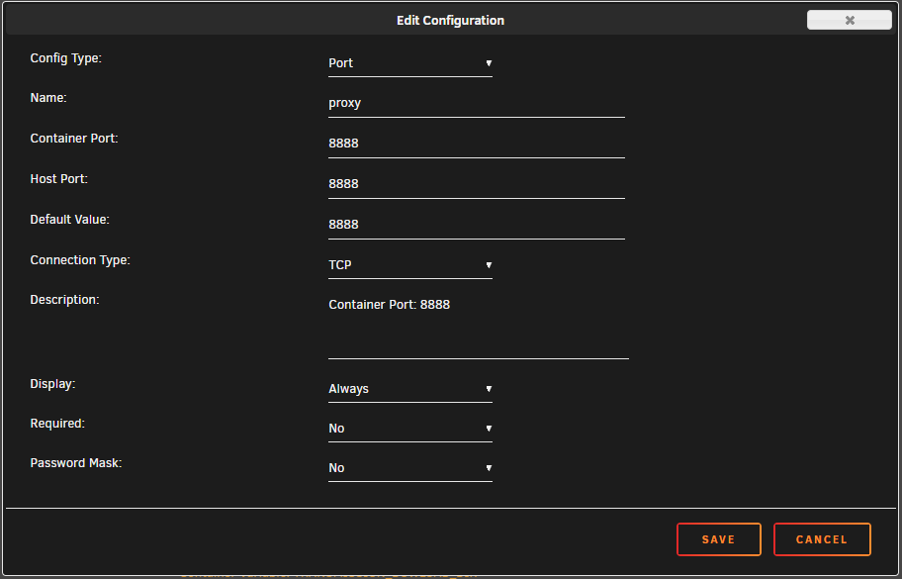
Task: Click the Password Mask label text
Action: 76,463
